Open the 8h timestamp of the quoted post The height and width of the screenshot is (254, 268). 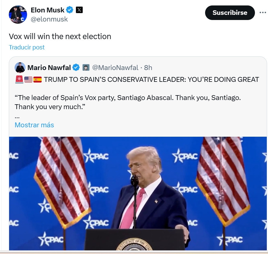[x=148, y=67]
